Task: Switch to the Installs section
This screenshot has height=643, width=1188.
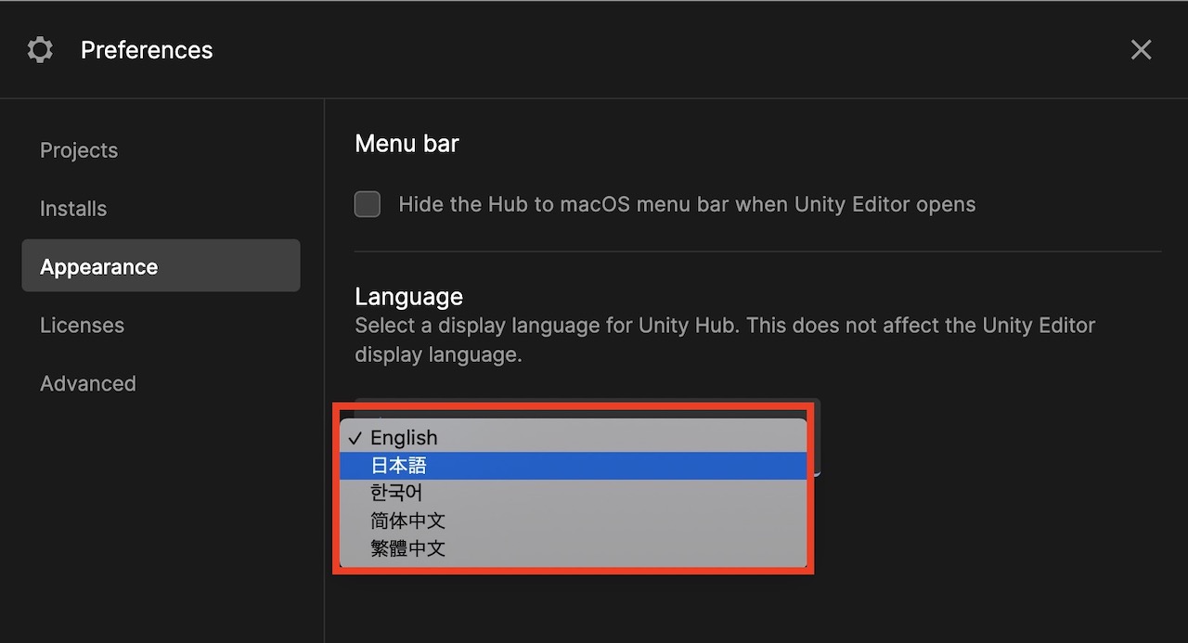Action: click(73, 208)
